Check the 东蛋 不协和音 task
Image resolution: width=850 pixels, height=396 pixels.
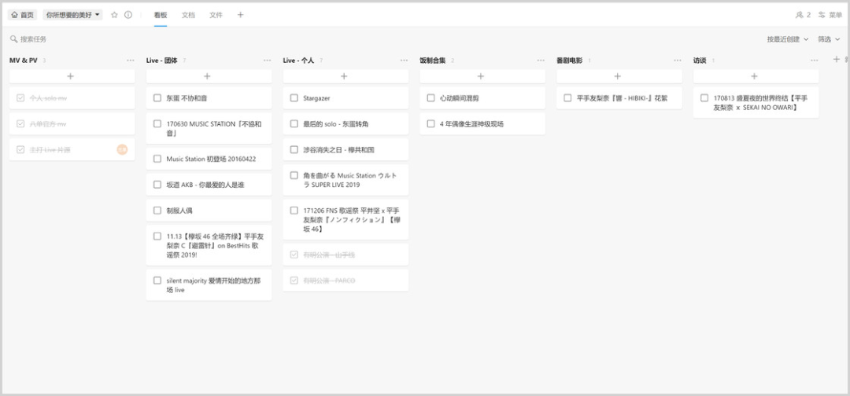[157, 98]
